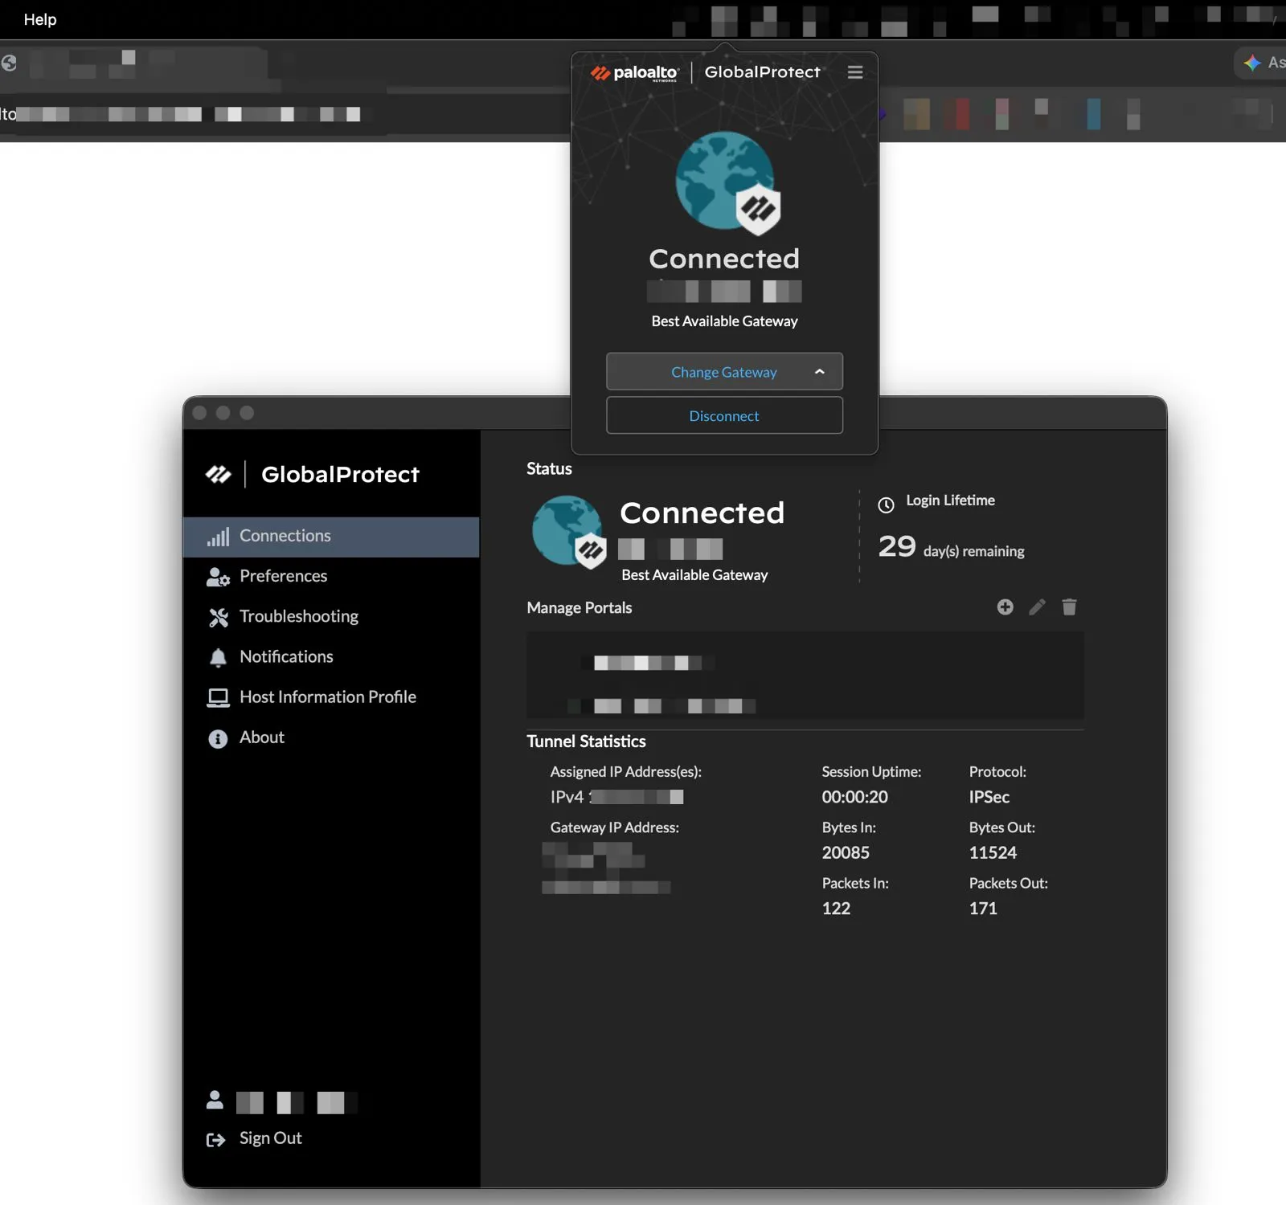Click the globe status icon in main window

568,532
